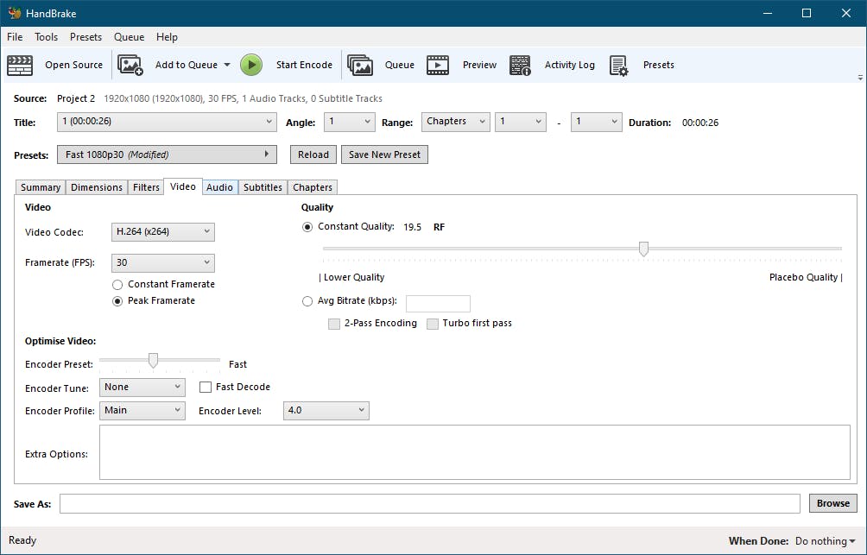Click the HandBrake app logo in title bar
Image resolution: width=867 pixels, height=555 pixels.
15,13
